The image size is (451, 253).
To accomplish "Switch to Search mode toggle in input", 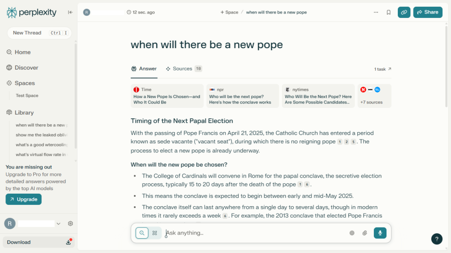I will pyautogui.click(x=142, y=233).
